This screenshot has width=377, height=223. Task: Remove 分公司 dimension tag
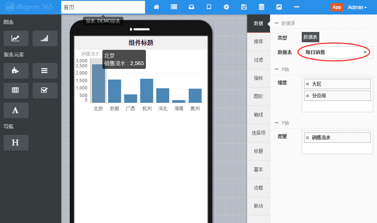(x=307, y=96)
